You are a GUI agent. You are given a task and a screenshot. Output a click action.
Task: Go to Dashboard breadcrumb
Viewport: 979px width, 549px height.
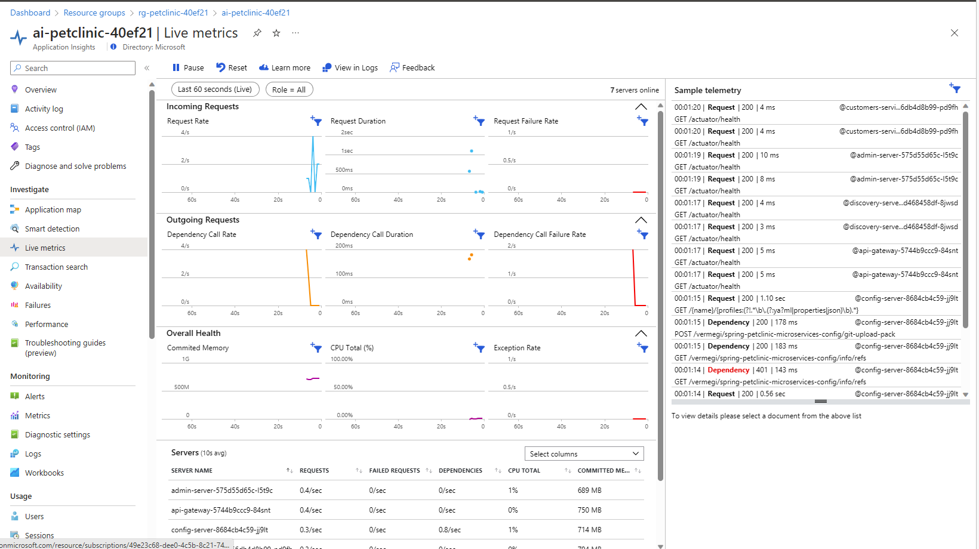30,13
